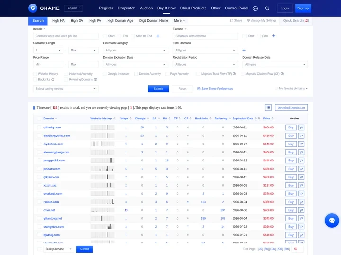Select checkbox for mydchina.com row
Image resolution: width=341 pixels, height=255 pixels.
coord(39,144)
